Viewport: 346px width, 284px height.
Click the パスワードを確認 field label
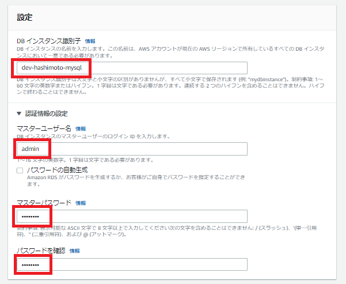tap(40, 251)
